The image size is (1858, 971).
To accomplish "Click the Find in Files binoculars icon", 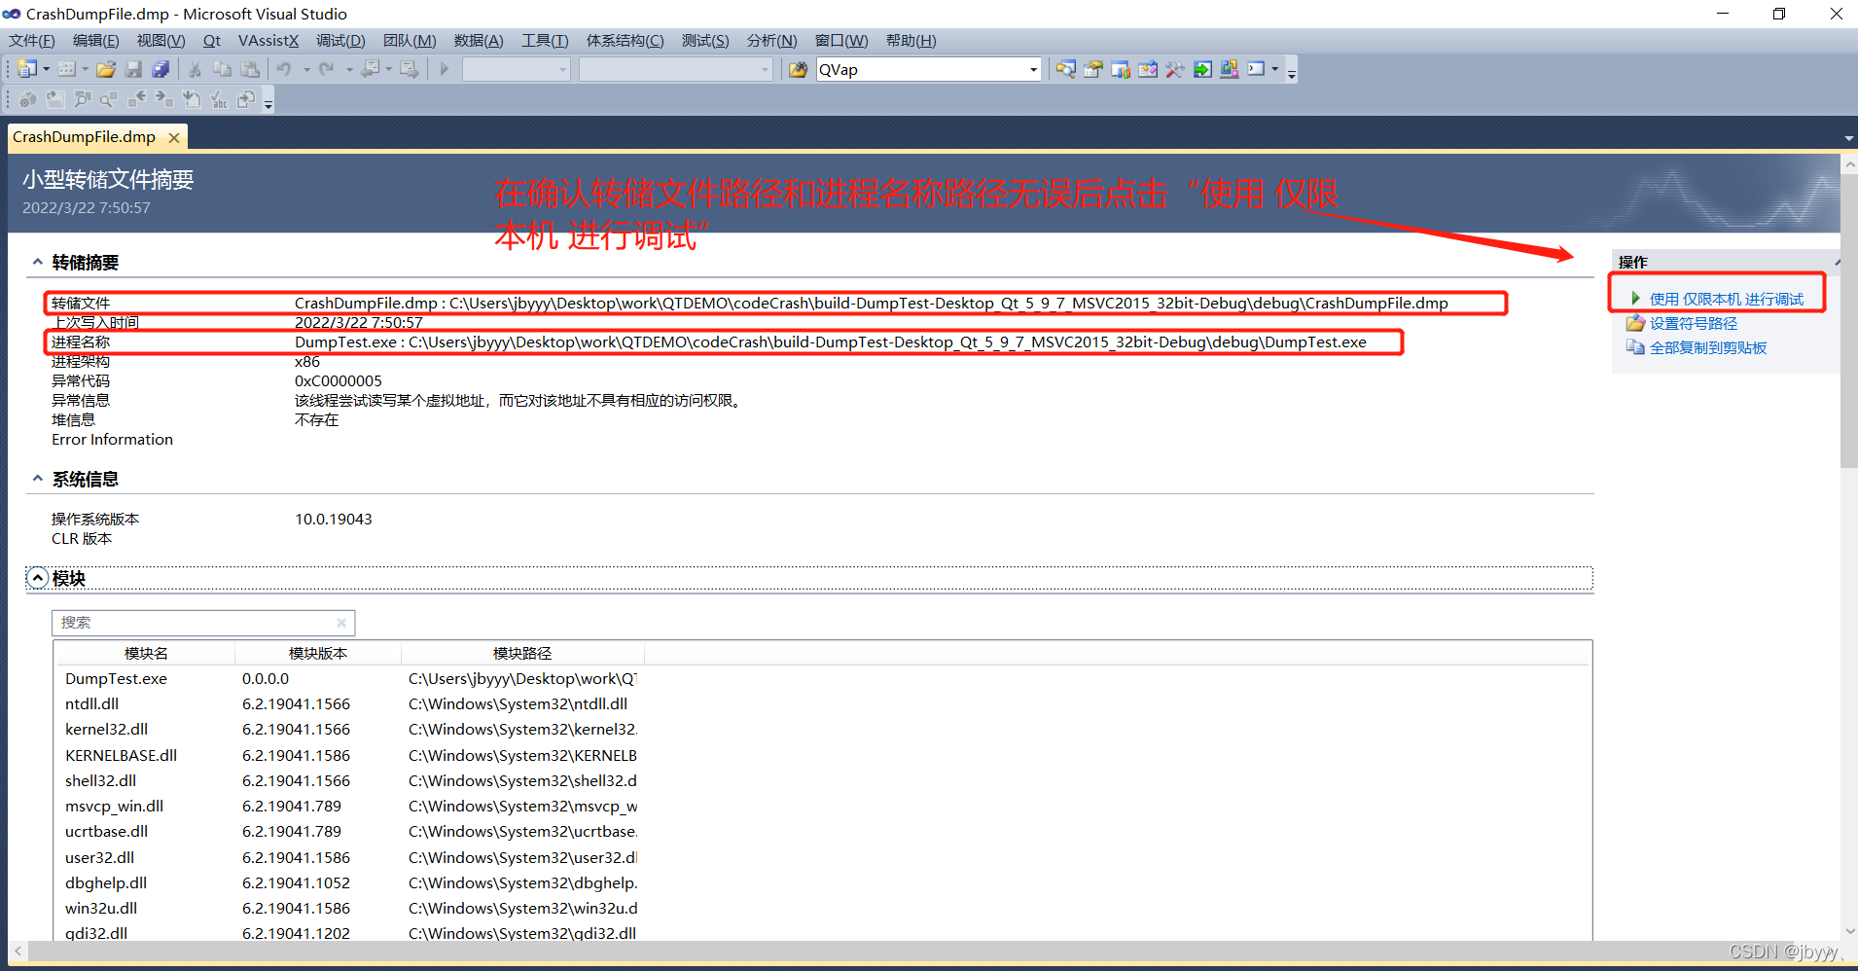I will coord(798,69).
